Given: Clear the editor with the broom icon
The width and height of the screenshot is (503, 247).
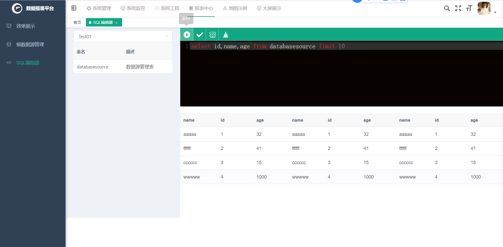Looking at the screenshot, I should pos(225,34).
